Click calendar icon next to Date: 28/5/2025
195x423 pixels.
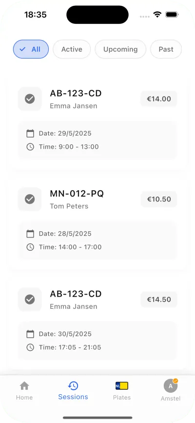30,234
